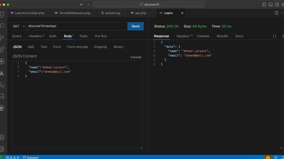Open Source Control in activity bar
284x159 pixels.
(x=2, y=38)
